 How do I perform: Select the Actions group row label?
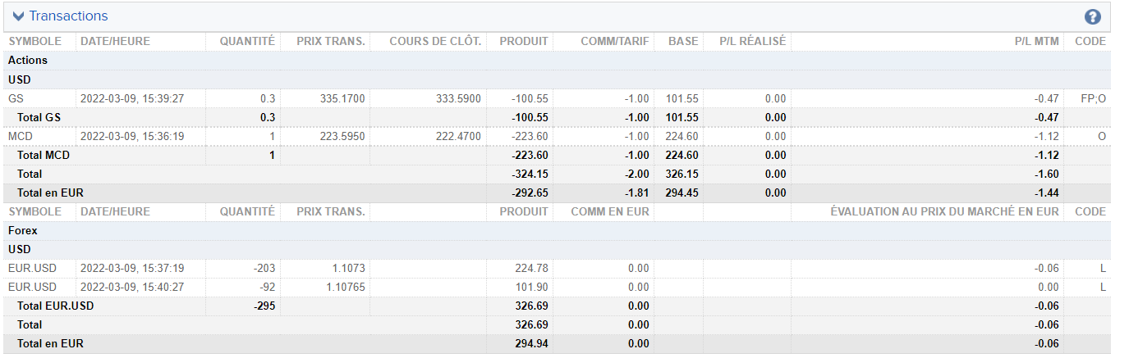click(x=28, y=61)
